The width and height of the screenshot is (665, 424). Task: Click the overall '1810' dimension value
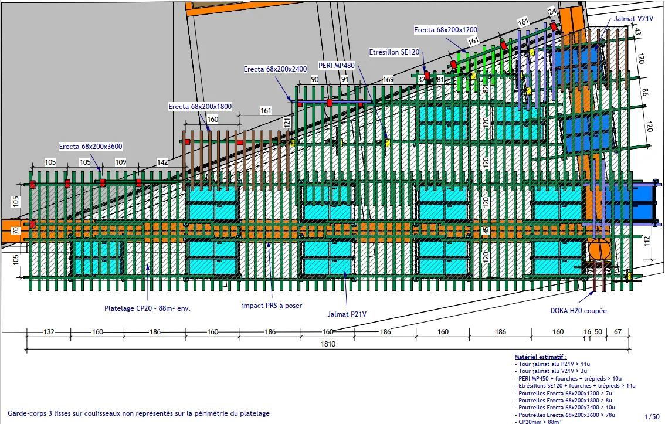328,344
